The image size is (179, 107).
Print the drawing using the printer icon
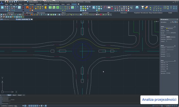[x=17, y=2]
